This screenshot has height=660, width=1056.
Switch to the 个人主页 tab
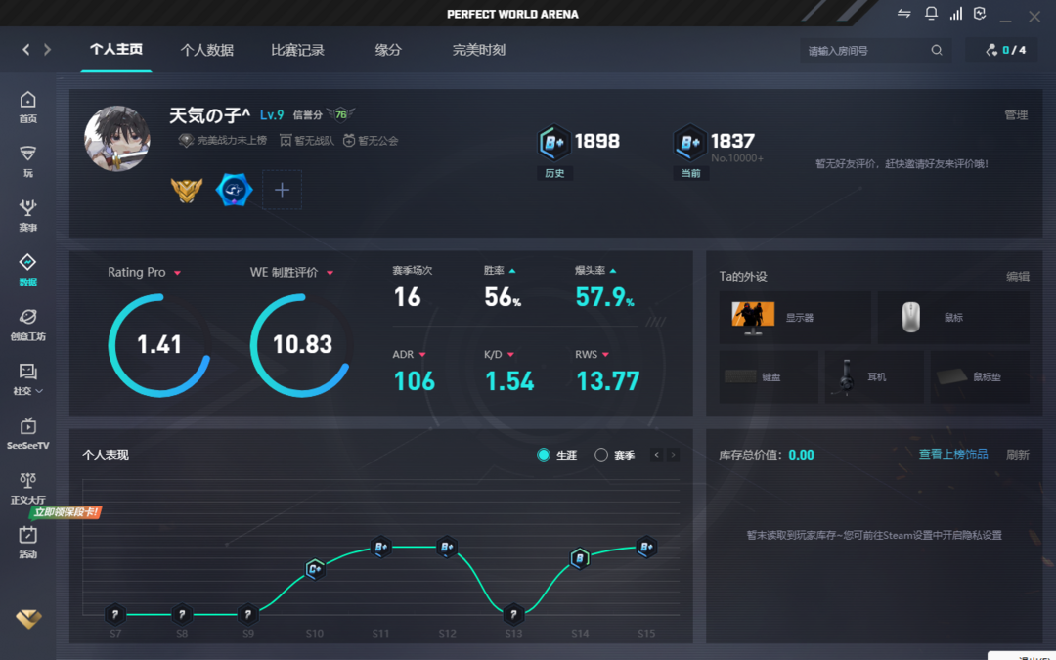click(115, 49)
